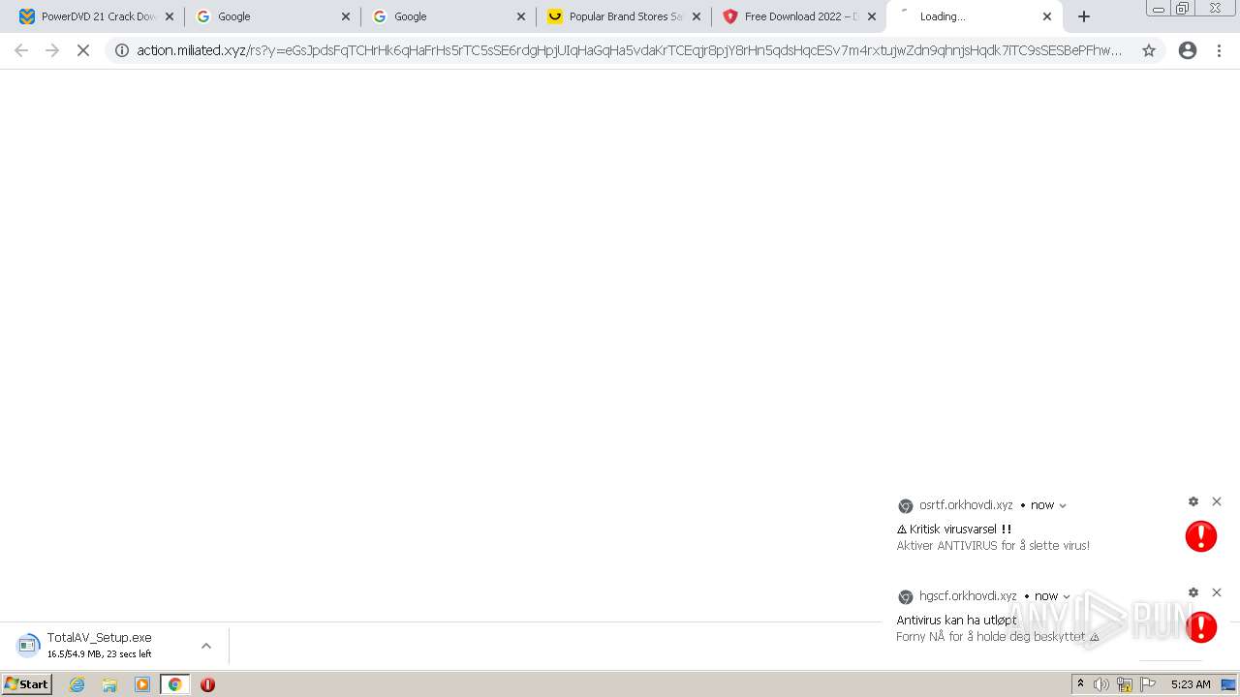Screen dimensions: 1240x697
Task: Open the network status tray icon
Action: 1125,684
